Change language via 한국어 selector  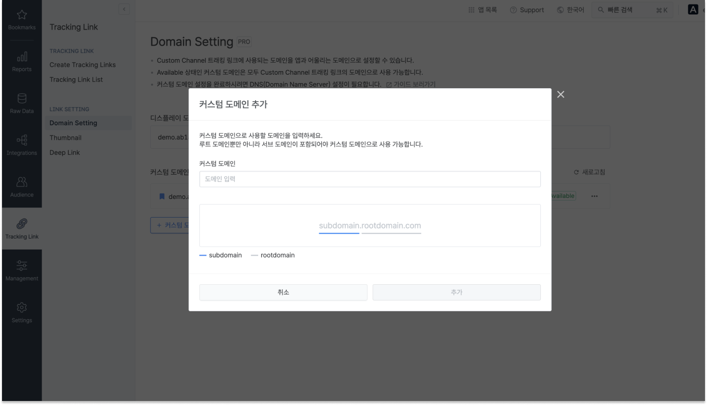[570, 10]
